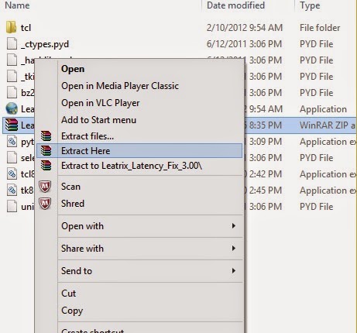Click the Application type cell for globe file
This screenshot has width=357, height=333.
[323, 109]
